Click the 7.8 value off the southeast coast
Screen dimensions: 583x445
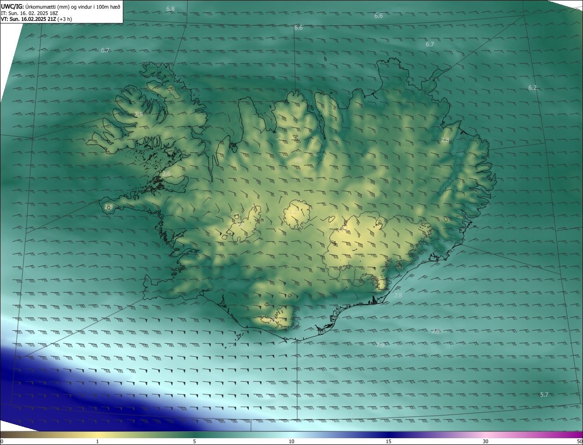pos(398,295)
